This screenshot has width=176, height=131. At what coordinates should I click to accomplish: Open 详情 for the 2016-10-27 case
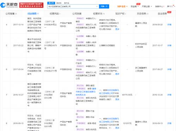pos(169,95)
